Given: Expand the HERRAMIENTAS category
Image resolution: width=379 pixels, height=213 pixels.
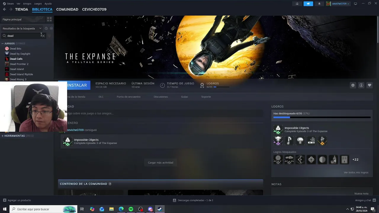Looking at the screenshot, I should [x=3, y=136].
